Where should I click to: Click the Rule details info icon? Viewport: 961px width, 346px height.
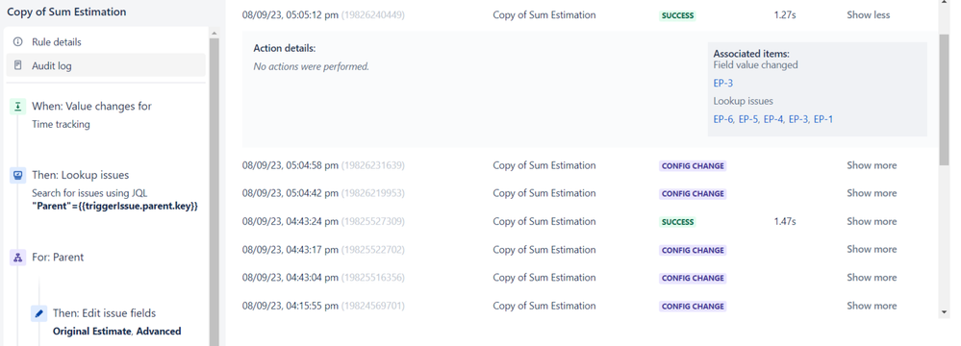coord(17,41)
